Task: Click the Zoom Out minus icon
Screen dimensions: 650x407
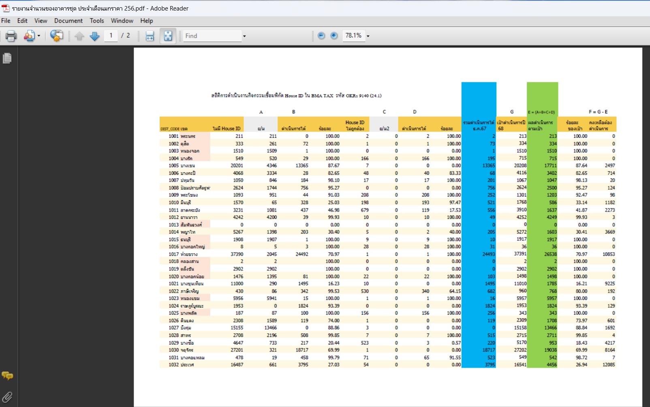Action: [x=321, y=36]
